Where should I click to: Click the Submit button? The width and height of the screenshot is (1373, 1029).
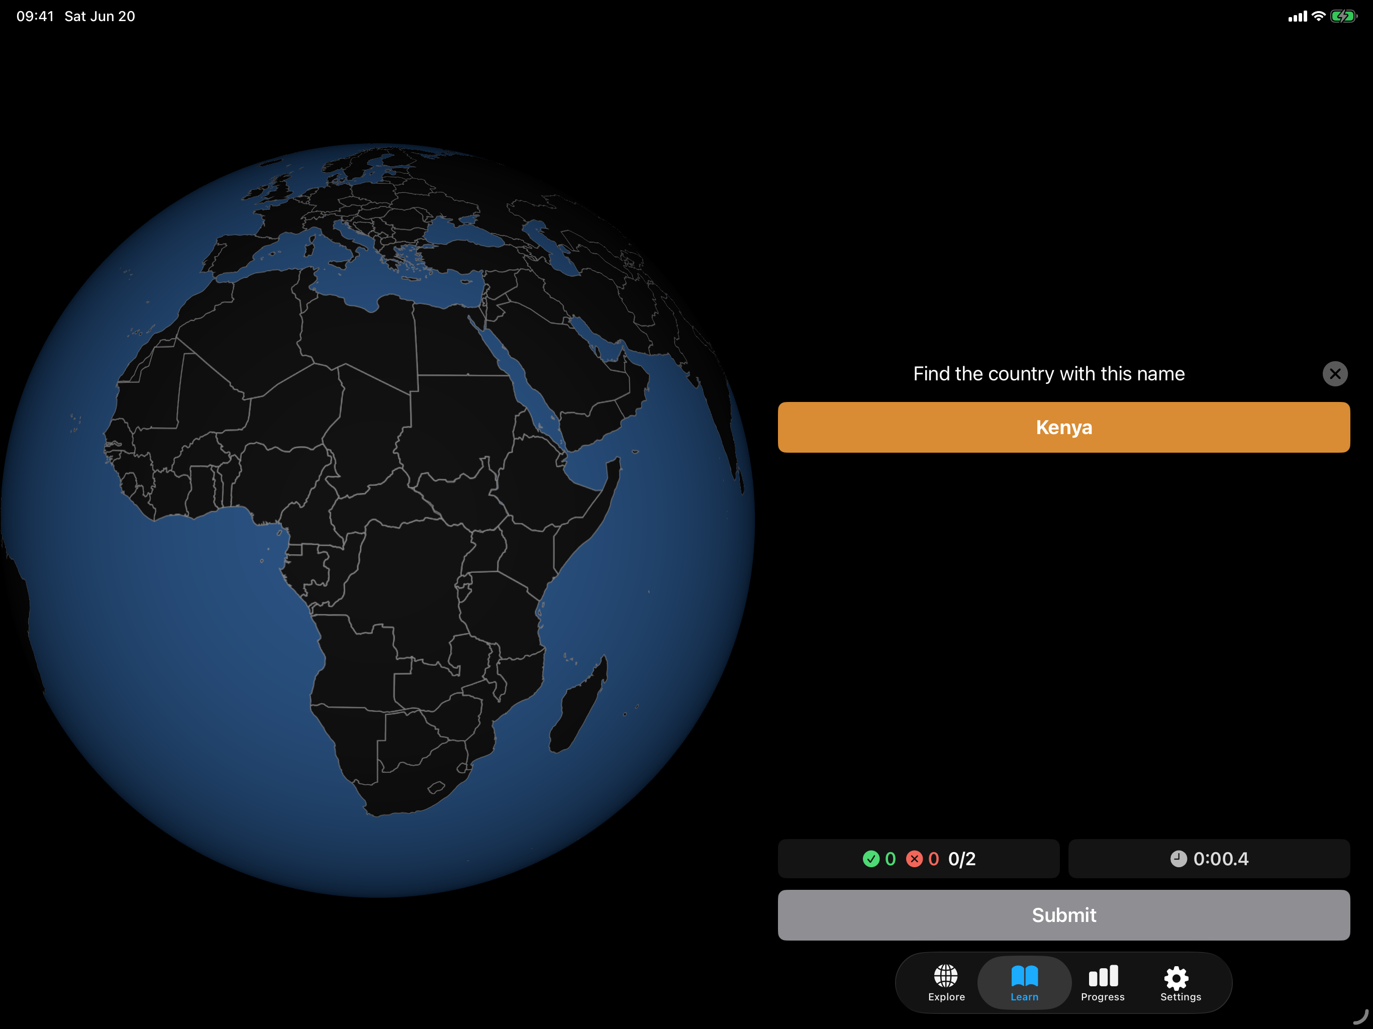click(1063, 915)
